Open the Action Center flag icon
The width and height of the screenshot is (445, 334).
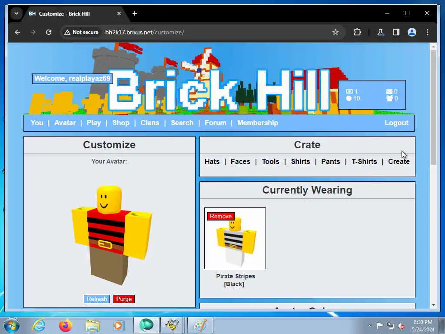click(380, 326)
